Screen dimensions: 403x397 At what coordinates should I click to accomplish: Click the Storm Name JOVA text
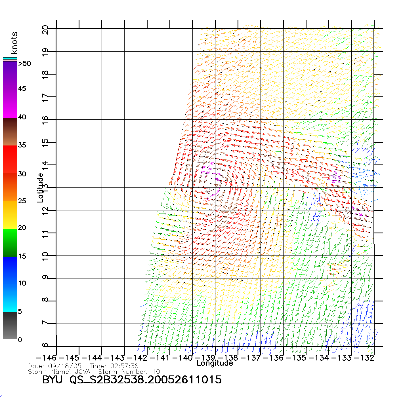59,372
